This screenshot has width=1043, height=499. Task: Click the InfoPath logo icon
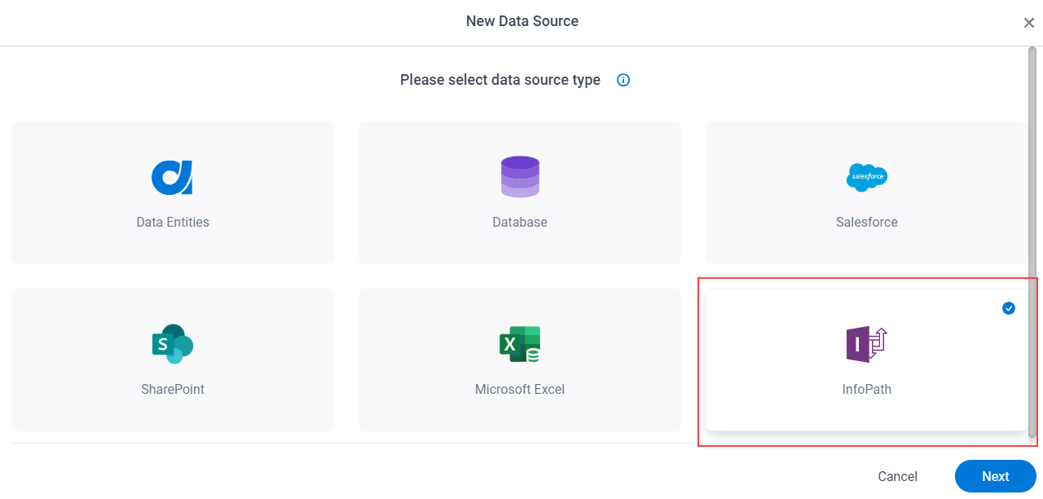pos(867,344)
